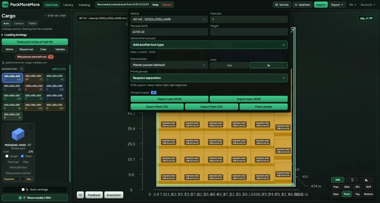380x203 pixels.
Task: Toggle the ruler measurement icon
Action: [338, 180]
